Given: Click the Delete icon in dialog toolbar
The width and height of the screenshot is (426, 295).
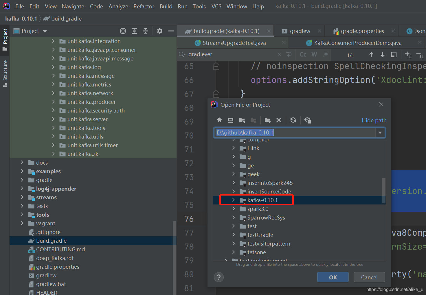Looking at the screenshot, I should 279,120.
